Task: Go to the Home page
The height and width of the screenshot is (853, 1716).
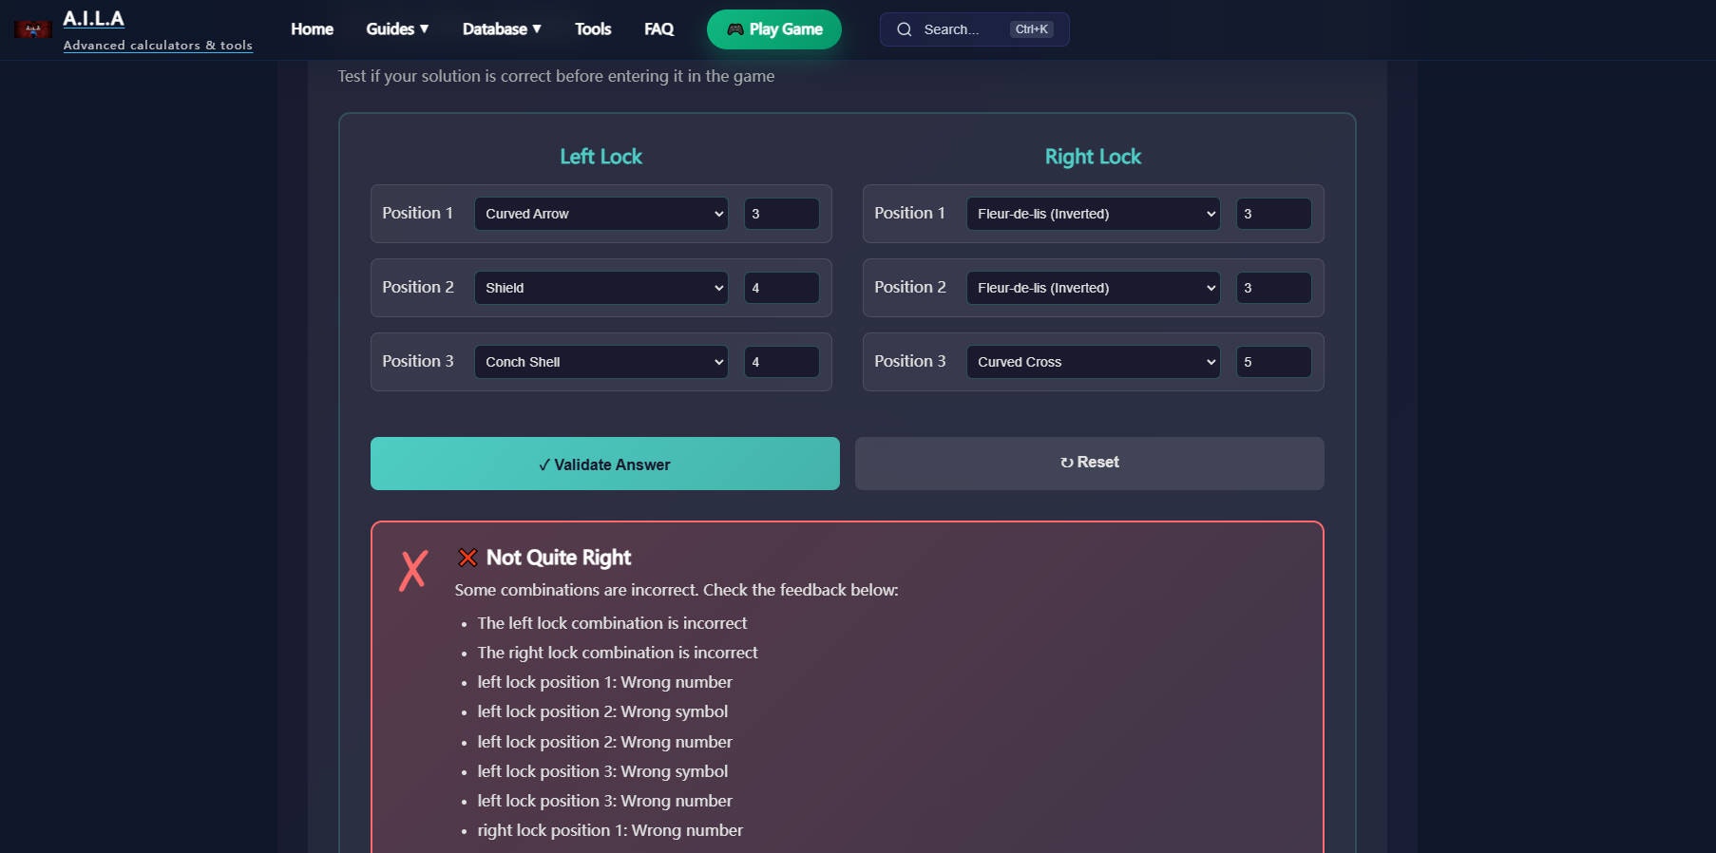Action: point(312,29)
